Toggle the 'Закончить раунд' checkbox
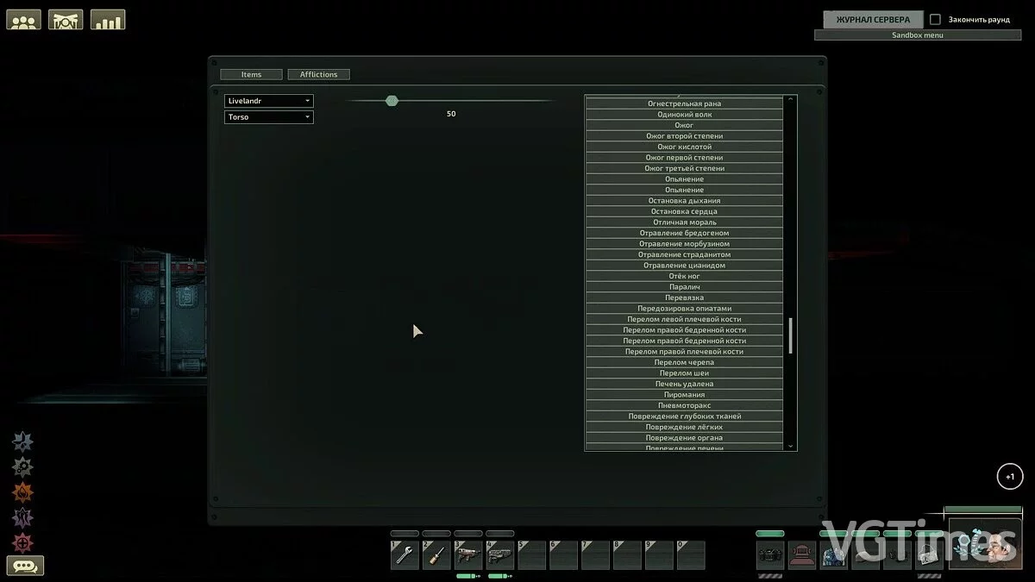 [x=935, y=19]
